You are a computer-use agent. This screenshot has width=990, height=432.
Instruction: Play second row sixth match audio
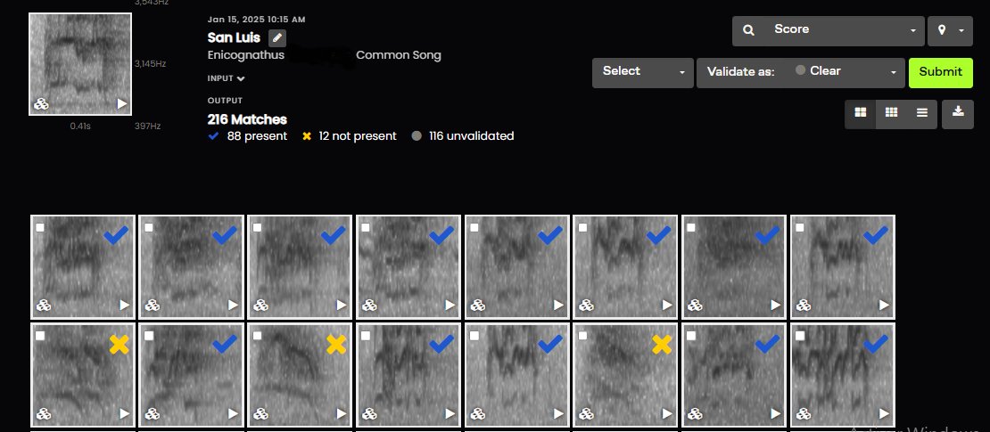tap(667, 413)
